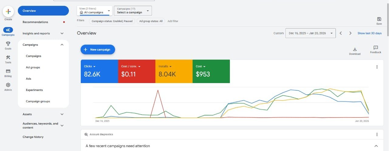Open Ad groups in navigation menu

(x=33, y=67)
